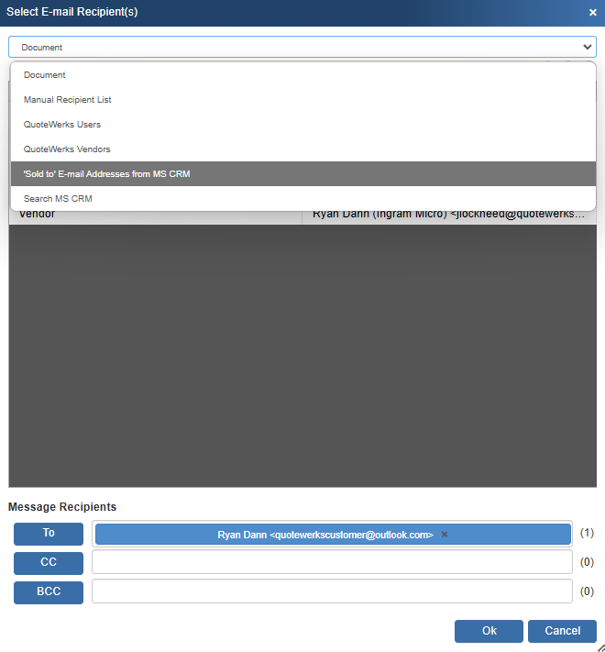Confirm recipients with the Ok button
Viewport: 605px width, 652px height.
489,631
